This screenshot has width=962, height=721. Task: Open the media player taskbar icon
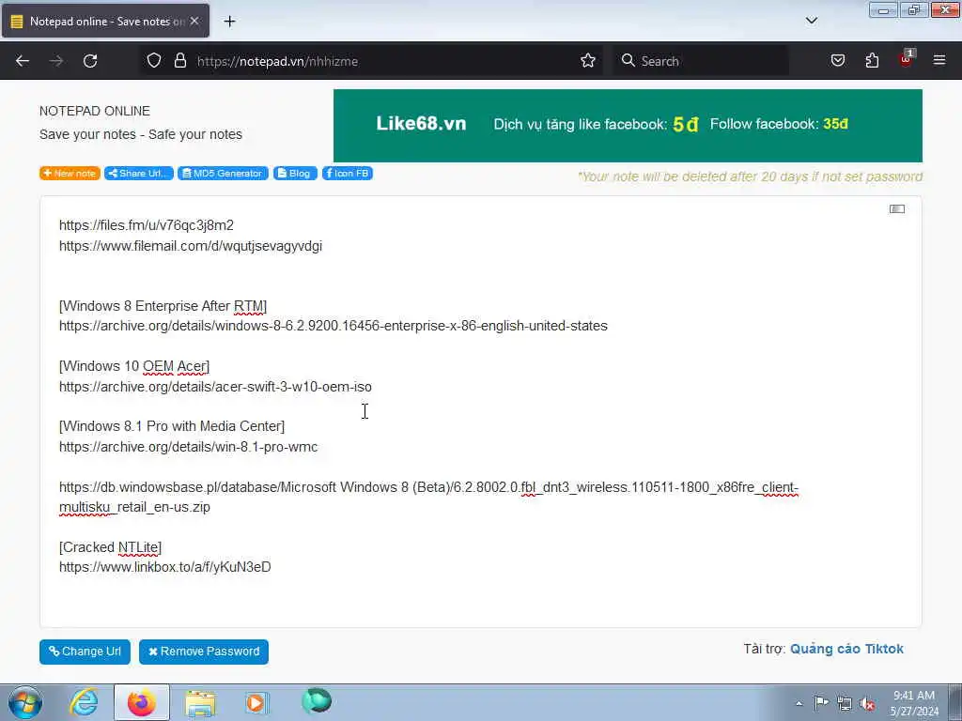coord(256,702)
